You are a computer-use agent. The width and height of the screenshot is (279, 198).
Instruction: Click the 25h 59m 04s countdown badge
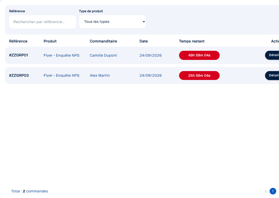coord(199,75)
